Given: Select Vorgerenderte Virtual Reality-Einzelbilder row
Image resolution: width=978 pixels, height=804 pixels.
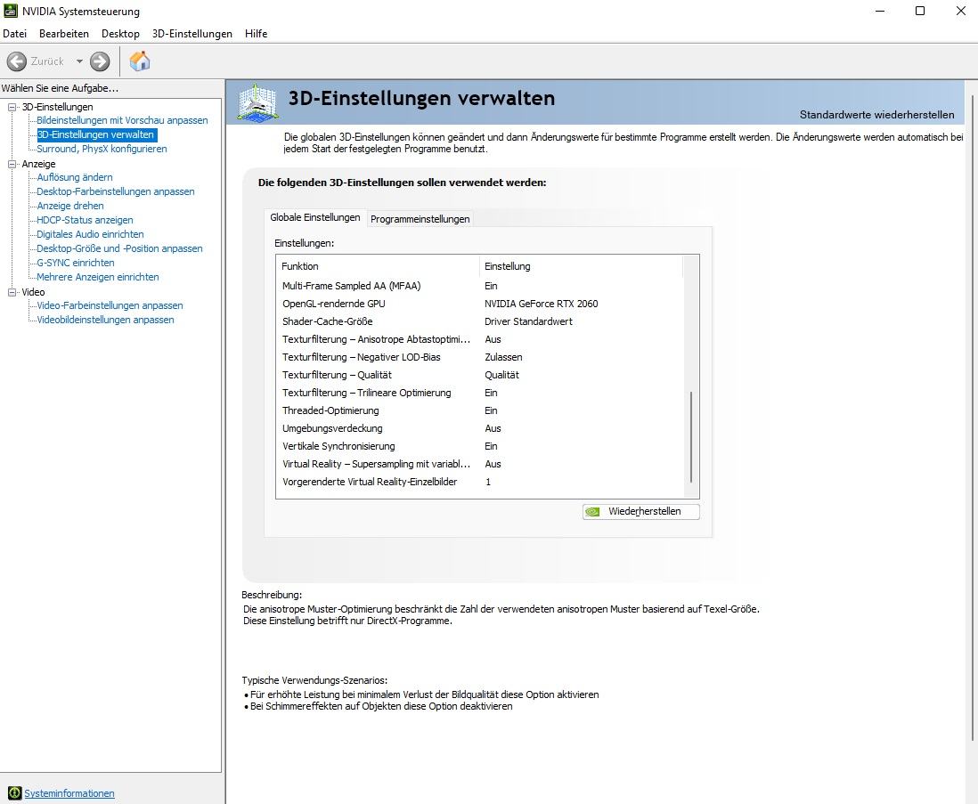Looking at the screenshot, I should click(x=480, y=482).
